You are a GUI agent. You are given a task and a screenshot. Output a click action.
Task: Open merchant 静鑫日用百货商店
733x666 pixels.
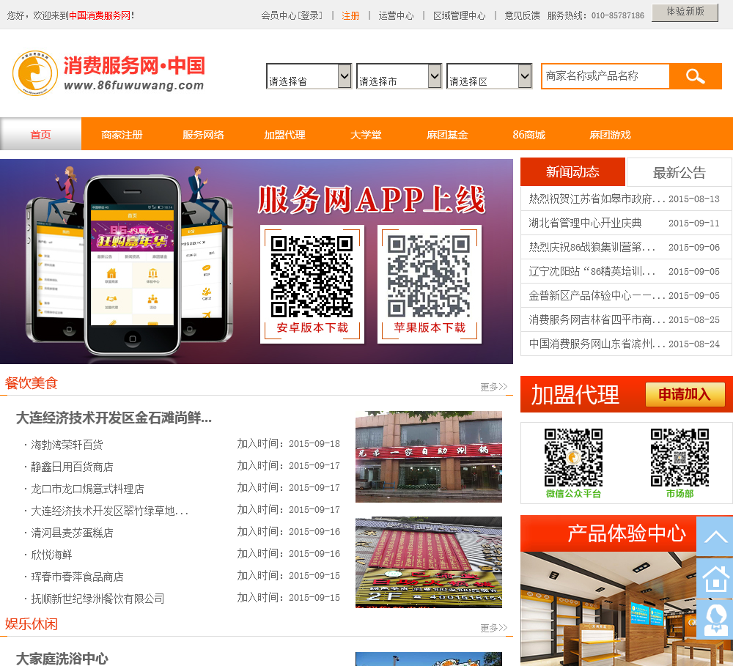pyautogui.click(x=72, y=467)
